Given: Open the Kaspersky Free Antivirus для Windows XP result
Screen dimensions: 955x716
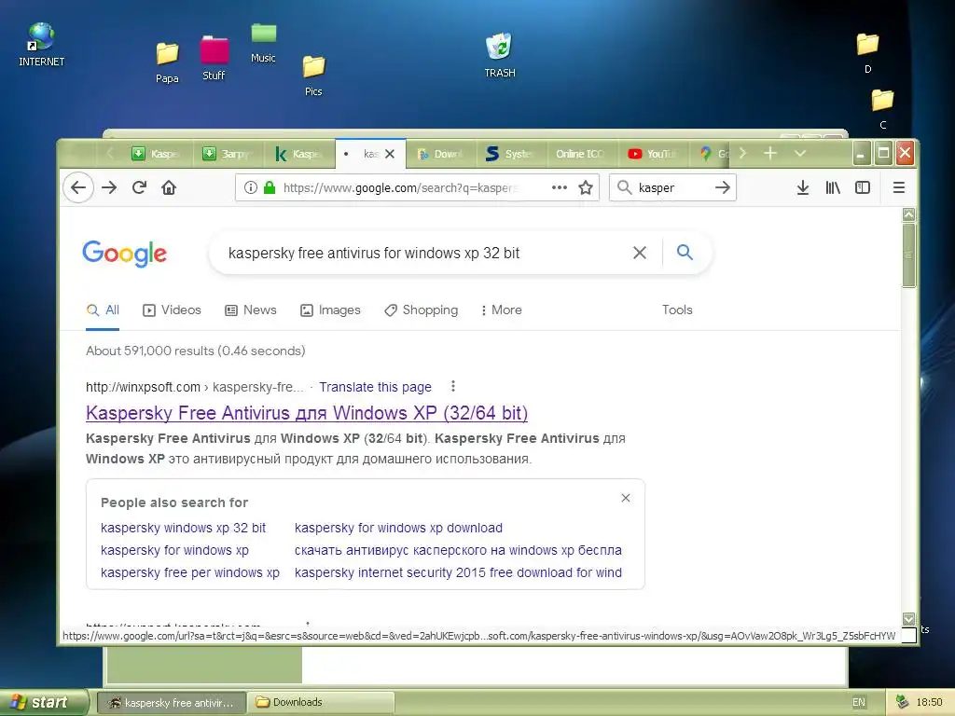Looking at the screenshot, I should coord(306,413).
